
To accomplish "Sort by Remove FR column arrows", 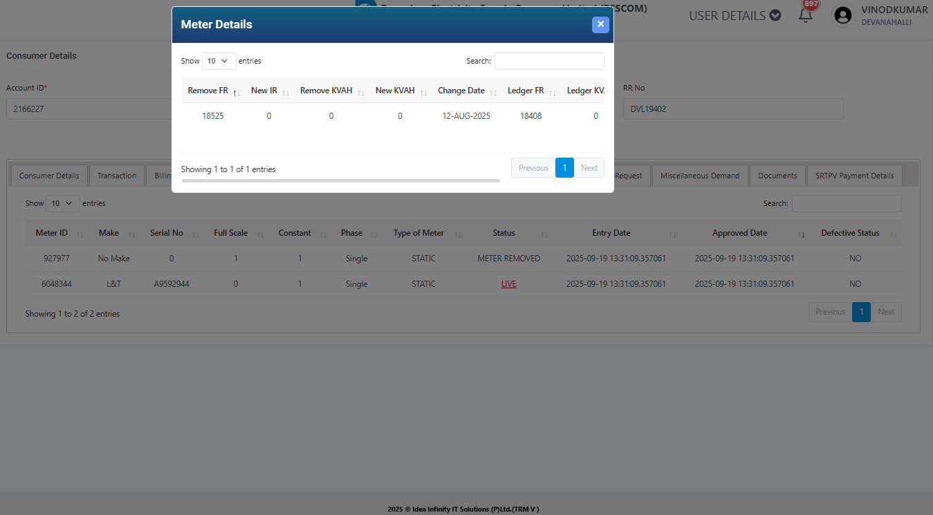I will 236,92.
